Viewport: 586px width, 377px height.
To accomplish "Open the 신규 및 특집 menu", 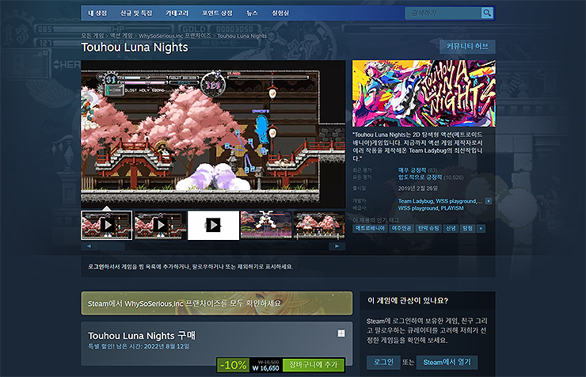I will coord(136,13).
